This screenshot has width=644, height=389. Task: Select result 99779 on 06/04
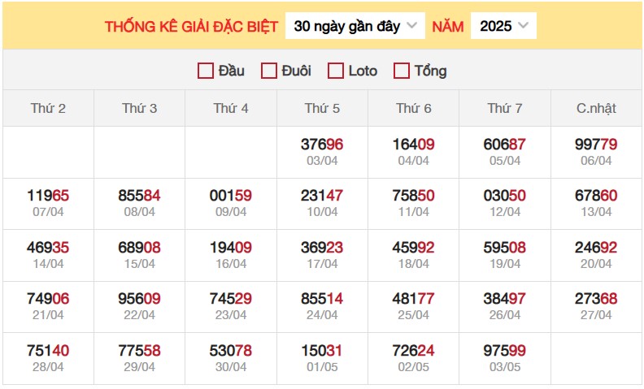596,152
